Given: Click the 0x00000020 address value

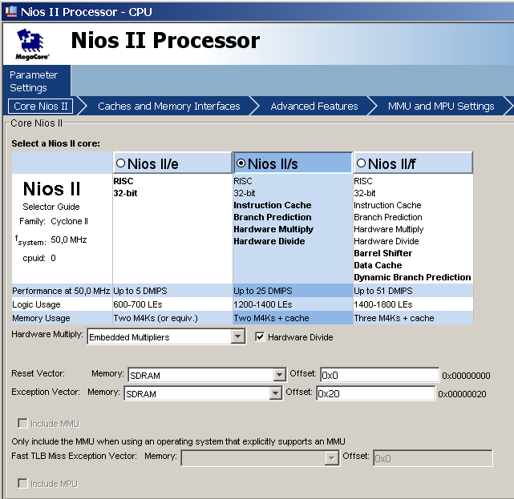Looking at the screenshot, I should 462,394.
